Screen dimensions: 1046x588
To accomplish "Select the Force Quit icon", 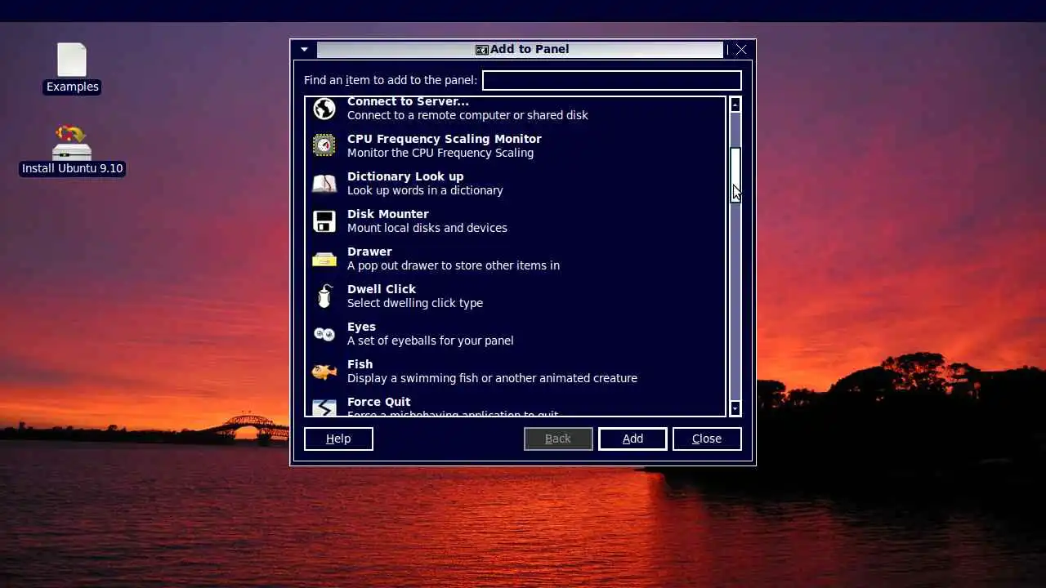I will 324,407.
